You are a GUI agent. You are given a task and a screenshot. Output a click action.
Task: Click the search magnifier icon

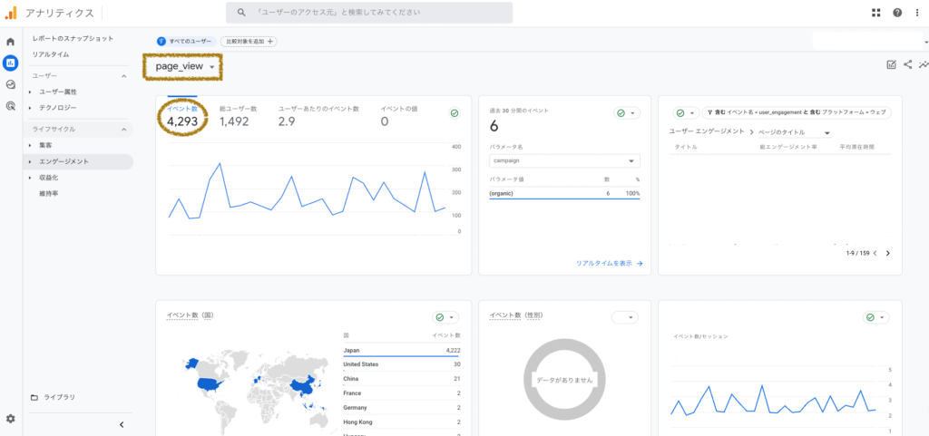pyautogui.click(x=241, y=13)
